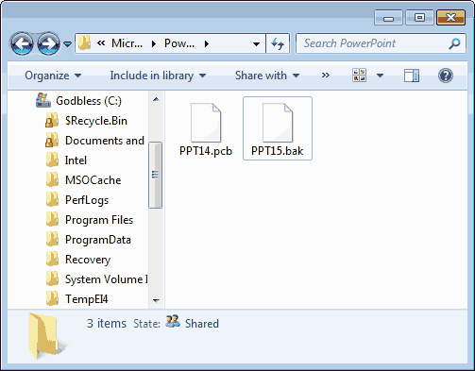Select the Micr... breadcrumb segment

tap(127, 43)
